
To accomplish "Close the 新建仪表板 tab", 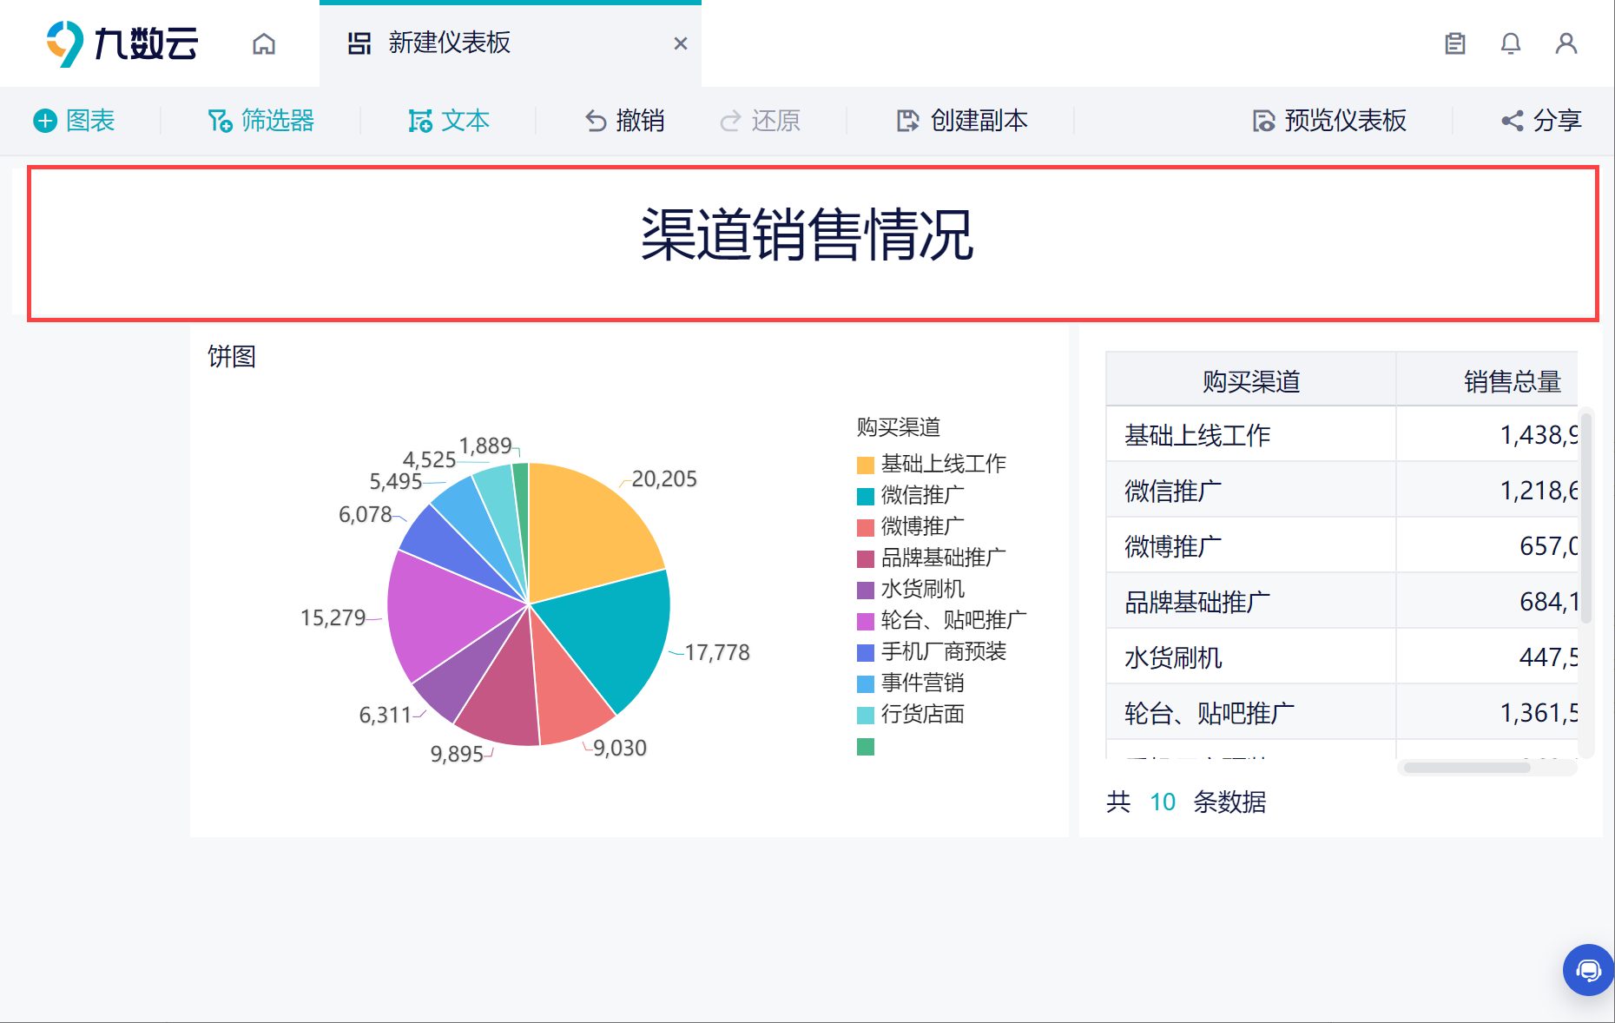I will [x=681, y=43].
